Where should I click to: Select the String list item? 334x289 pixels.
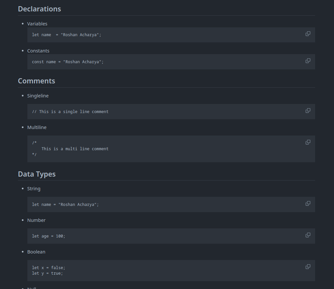pyautogui.click(x=34, y=188)
